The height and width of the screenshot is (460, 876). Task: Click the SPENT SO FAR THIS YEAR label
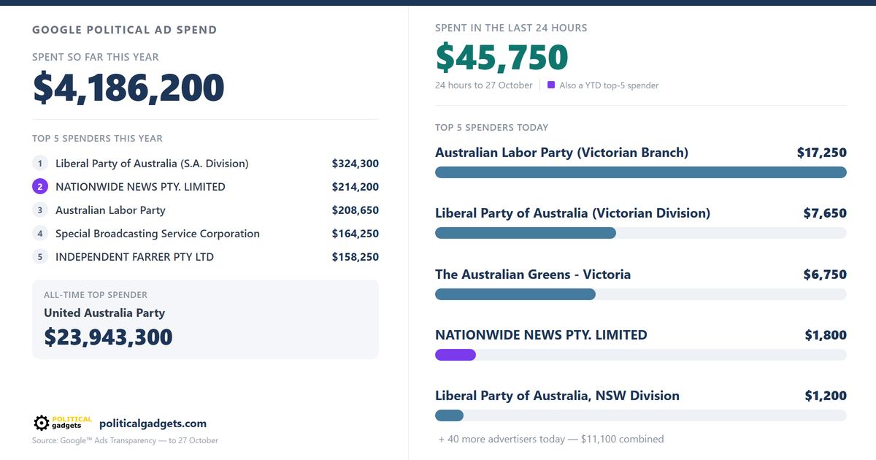click(x=96, y=57)
